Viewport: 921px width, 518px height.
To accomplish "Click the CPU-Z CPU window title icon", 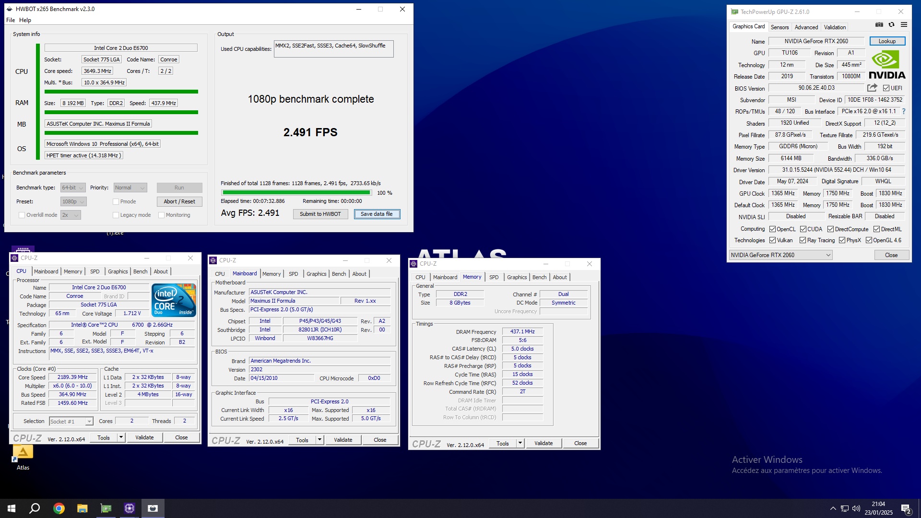I will pos(14,258).
